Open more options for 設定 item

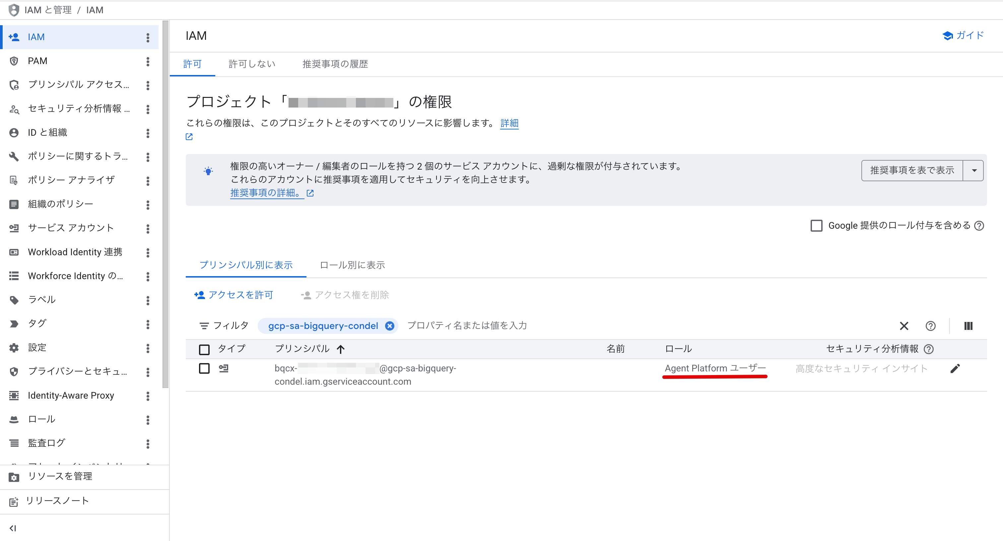[x=148, y=348]
